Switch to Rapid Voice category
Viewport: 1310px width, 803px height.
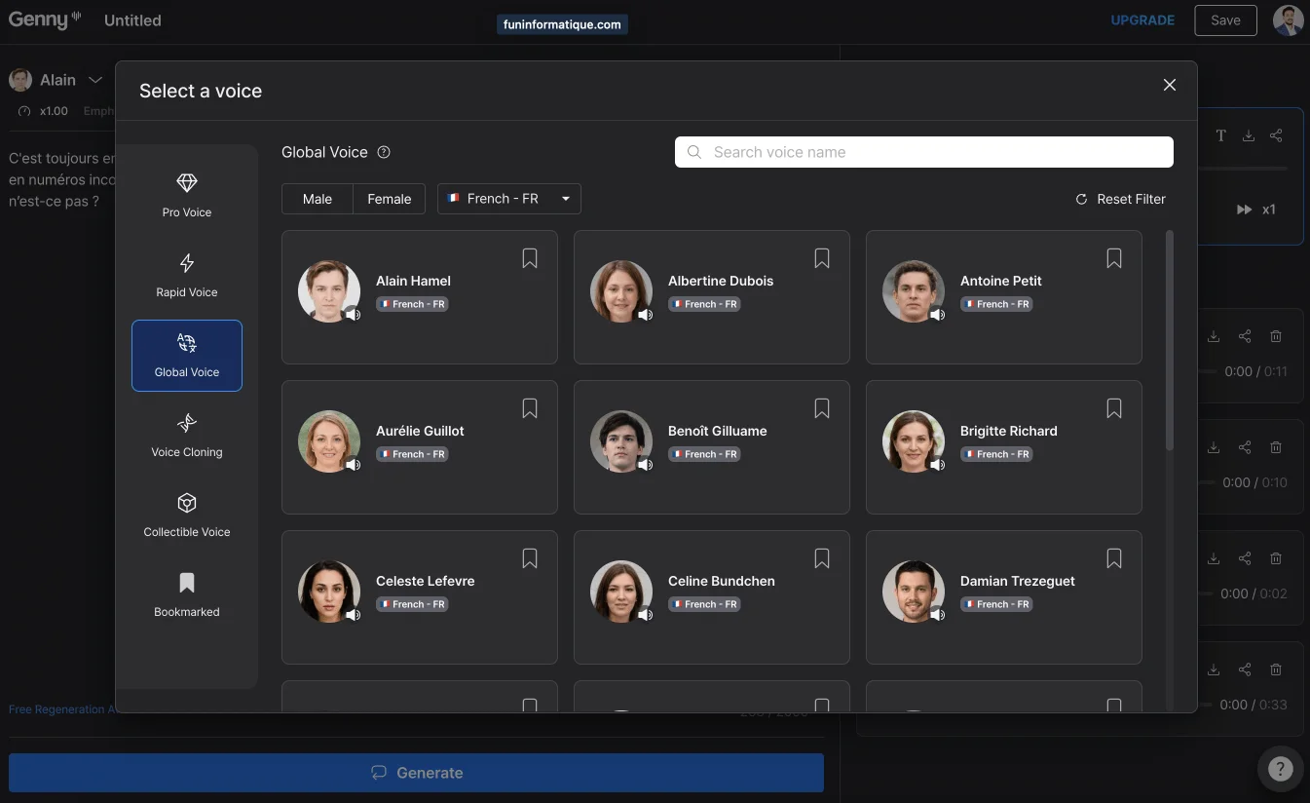pyautogui.click(x=187, y=275)
